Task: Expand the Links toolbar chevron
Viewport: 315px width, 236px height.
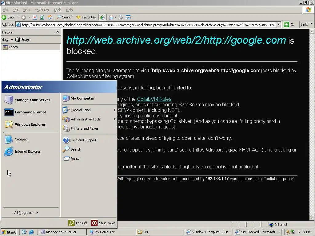Action: 312,24
